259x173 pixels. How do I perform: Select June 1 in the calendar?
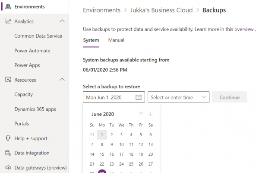102,135
